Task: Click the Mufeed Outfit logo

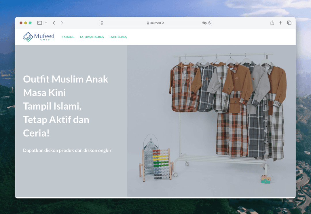Action: point(39,37)
